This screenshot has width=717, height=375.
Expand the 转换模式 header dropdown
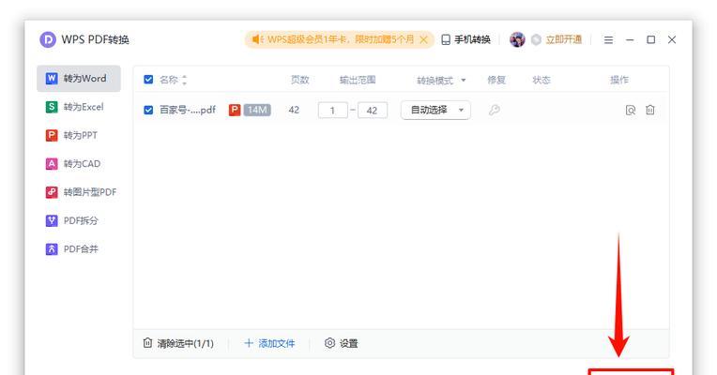click(464, 81)
